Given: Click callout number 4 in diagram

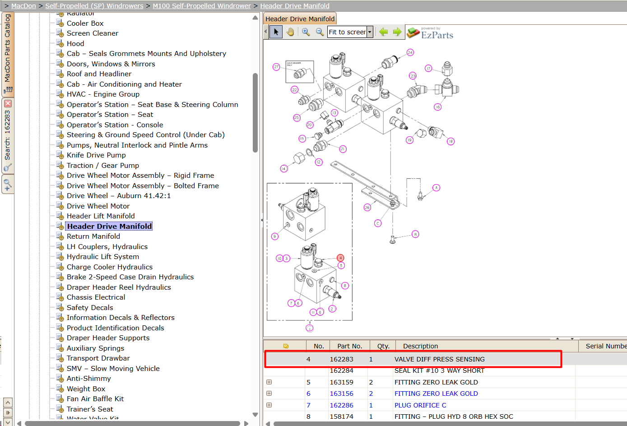Looking at the screenshot, I should (x=340, y=258).
